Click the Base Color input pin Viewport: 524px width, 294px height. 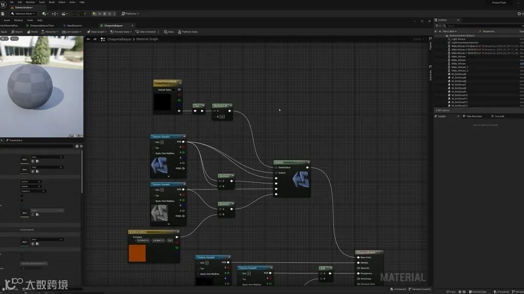pos(358,257)
